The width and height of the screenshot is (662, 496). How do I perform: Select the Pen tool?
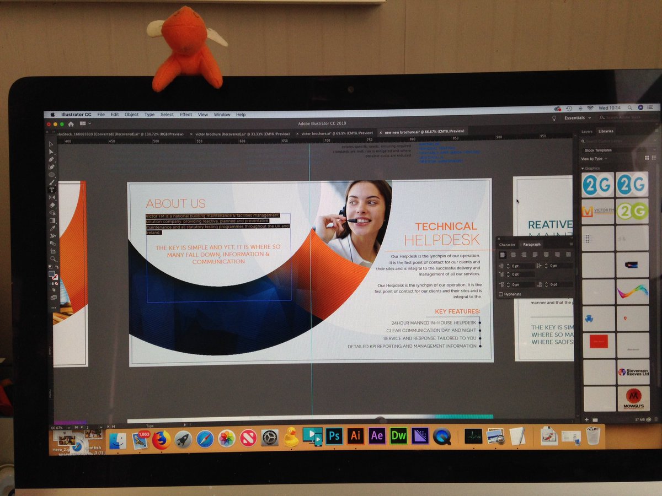pos(51,159)
